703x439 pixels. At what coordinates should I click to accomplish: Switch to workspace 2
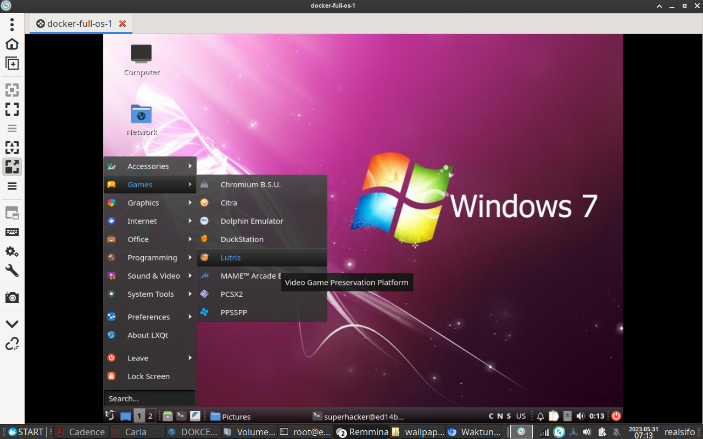click(150, 417)
